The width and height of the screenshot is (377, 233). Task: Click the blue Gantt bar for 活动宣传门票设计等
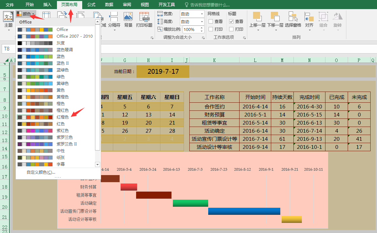tap(244, 211)
